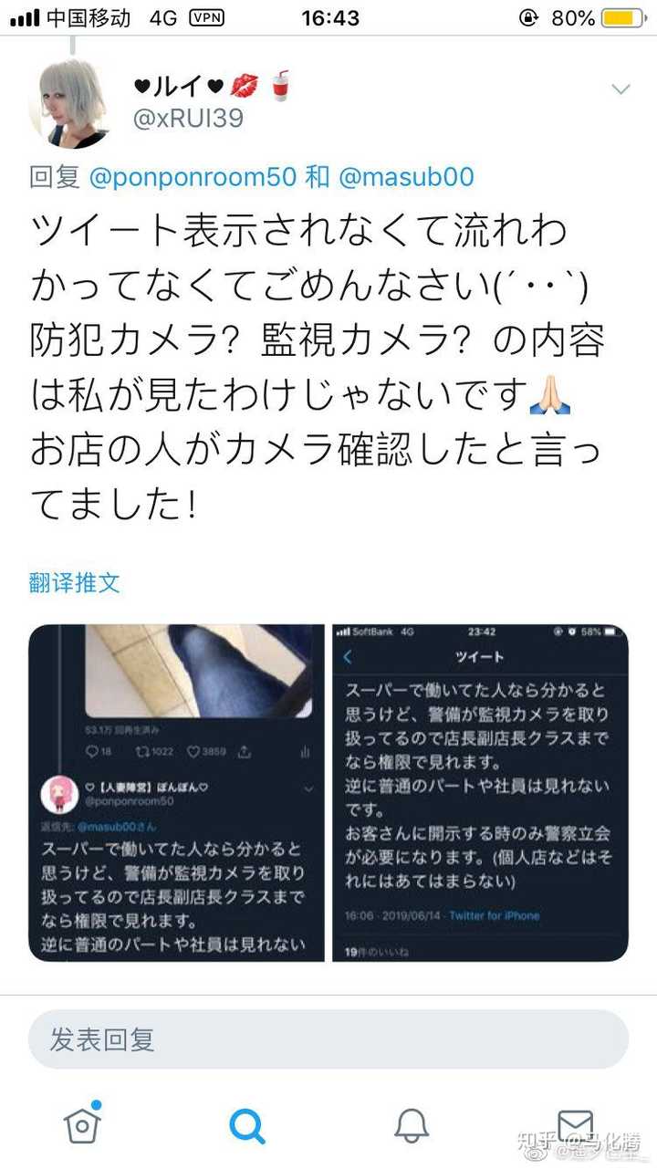657x1169 pixels.
Task: Open the Home tab icon
Action: pyautogui.click(x=82, y=1124)
